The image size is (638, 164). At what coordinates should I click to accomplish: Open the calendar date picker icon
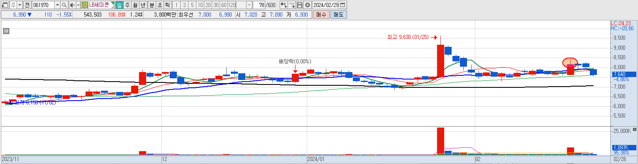(343, 5)
